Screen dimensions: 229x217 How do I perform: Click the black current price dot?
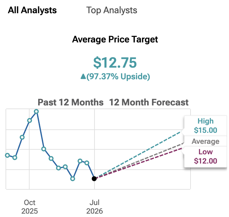pos(94,179)
